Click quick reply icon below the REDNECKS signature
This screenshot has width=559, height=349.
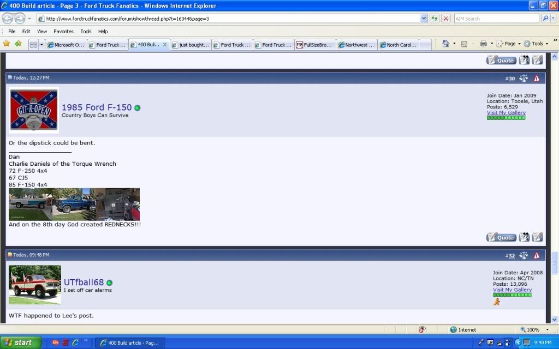point(538,237)
